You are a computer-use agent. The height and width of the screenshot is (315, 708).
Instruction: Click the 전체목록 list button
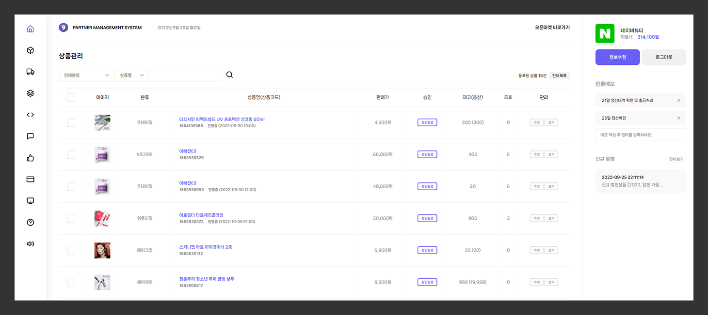tap(560, 76)
